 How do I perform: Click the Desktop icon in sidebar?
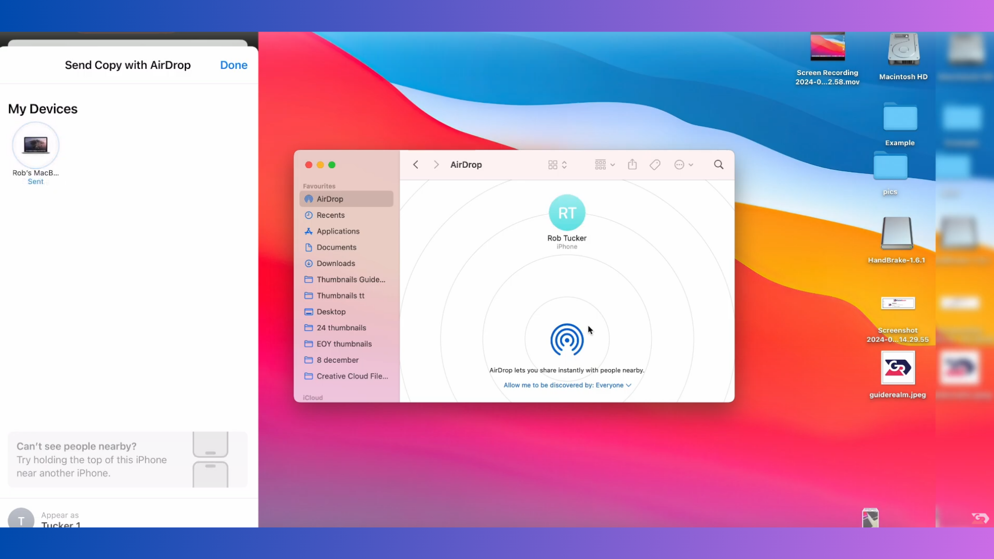(309, 312)
